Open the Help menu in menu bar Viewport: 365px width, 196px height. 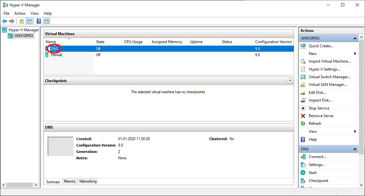[x=48, y=13]
